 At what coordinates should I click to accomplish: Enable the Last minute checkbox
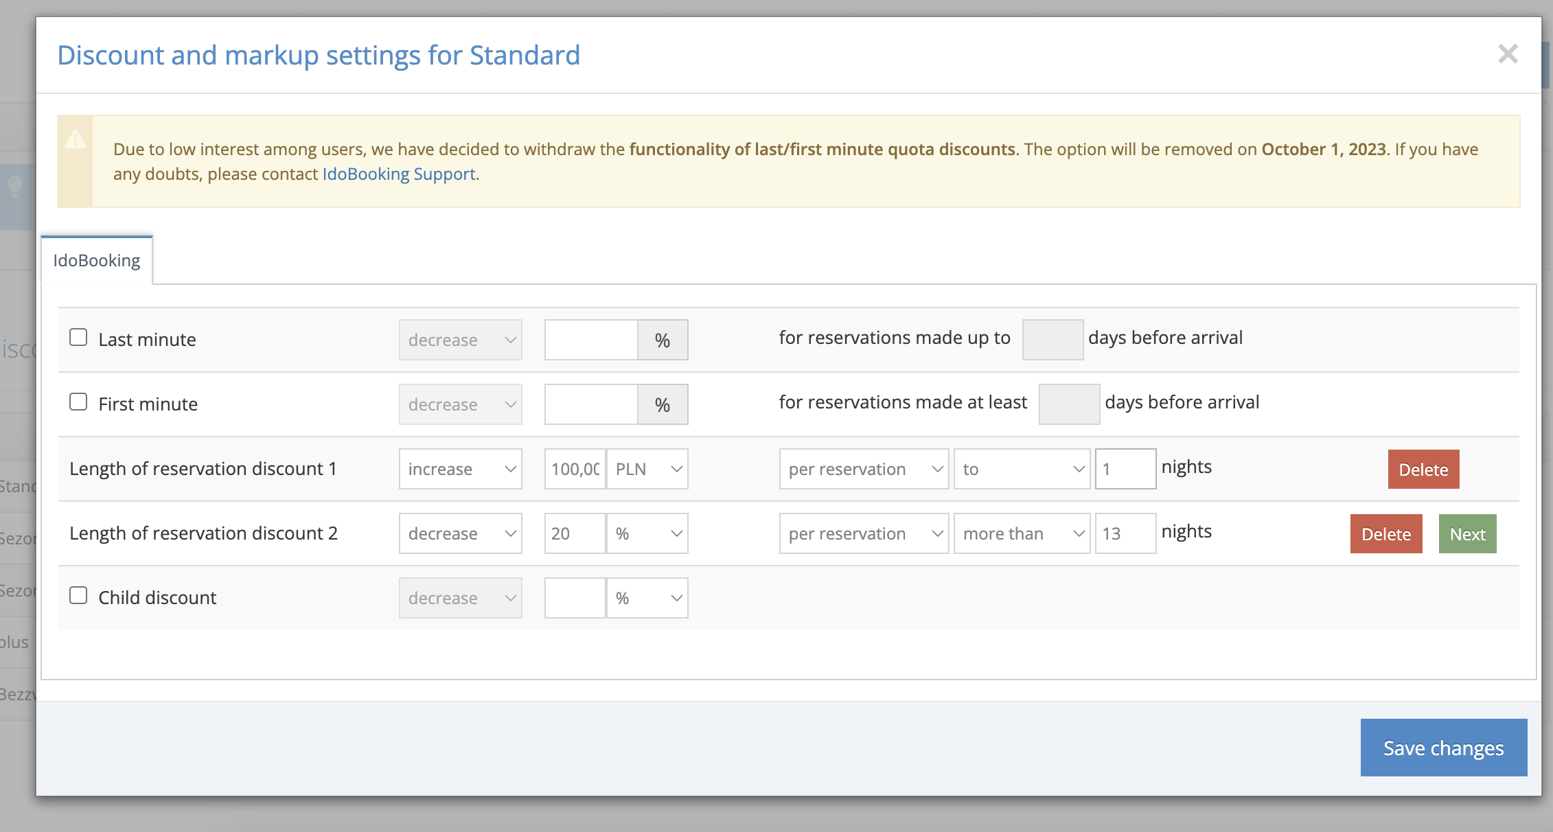(78, 338)
